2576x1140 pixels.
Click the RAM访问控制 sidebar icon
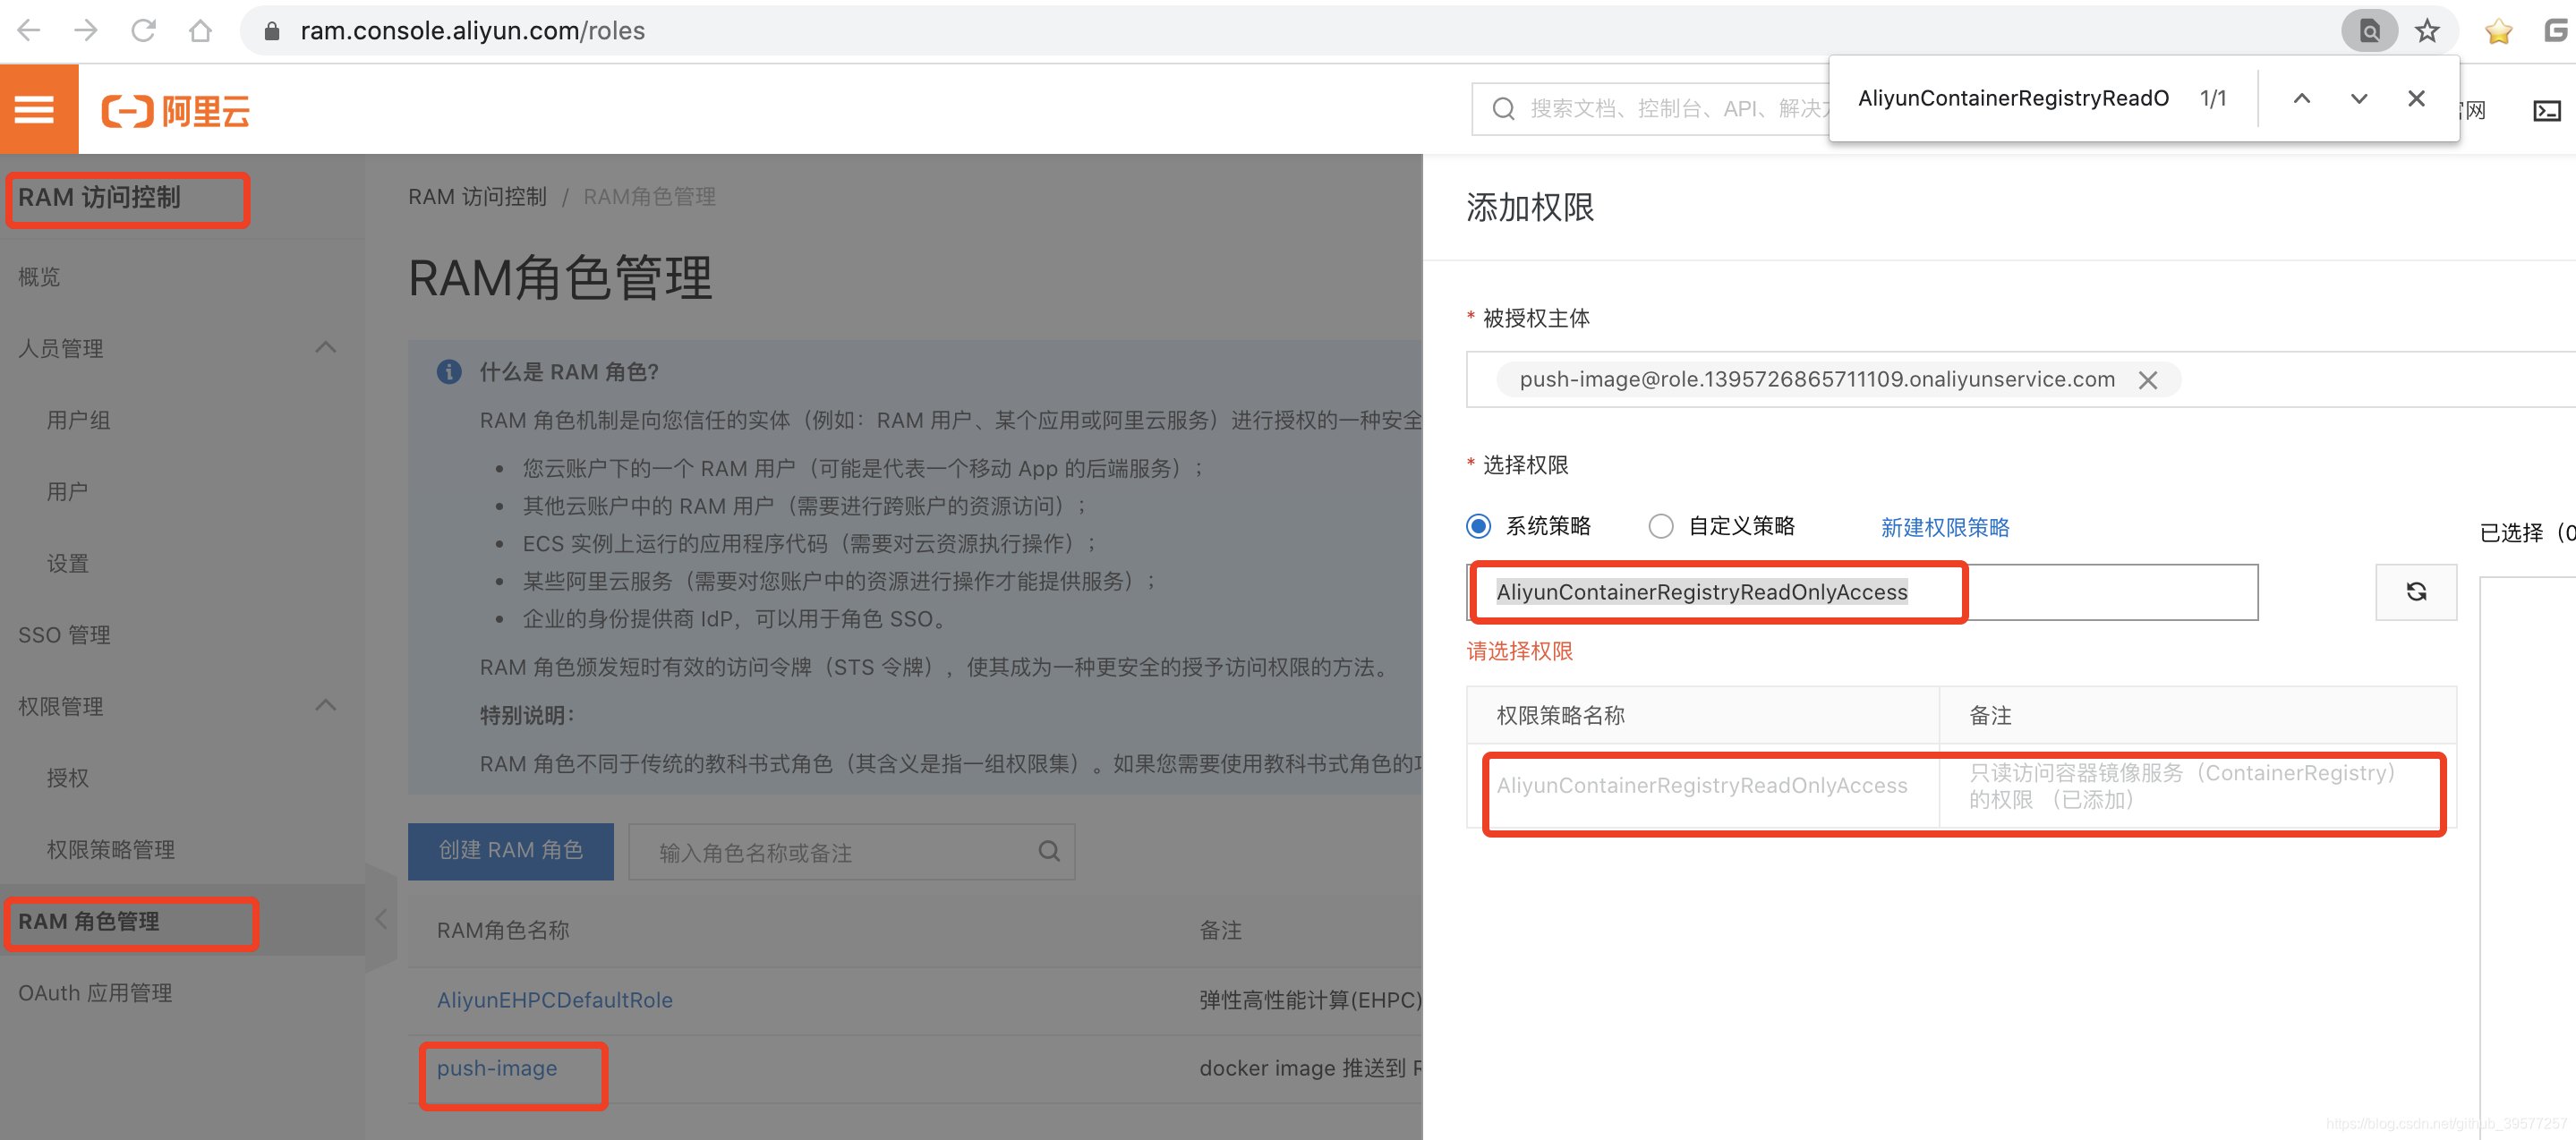pos(98,195)
